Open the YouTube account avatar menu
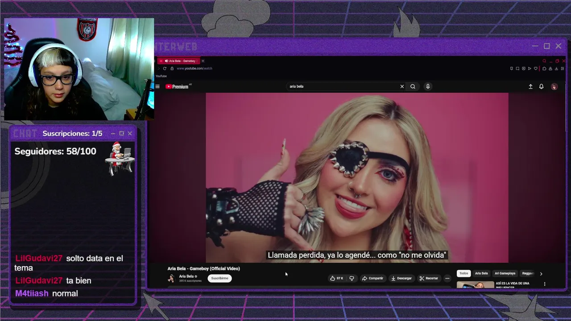 coord(554,86)
